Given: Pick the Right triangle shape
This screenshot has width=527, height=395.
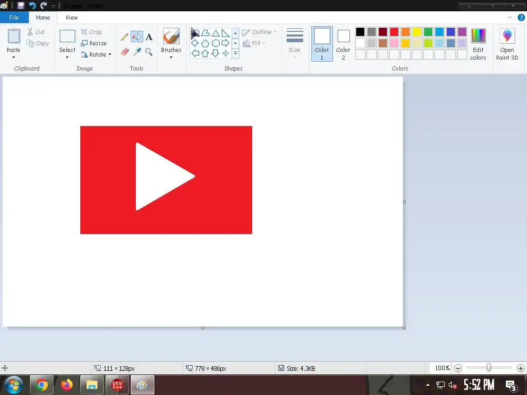Looking at the screenshot, I should click(225, 33).
